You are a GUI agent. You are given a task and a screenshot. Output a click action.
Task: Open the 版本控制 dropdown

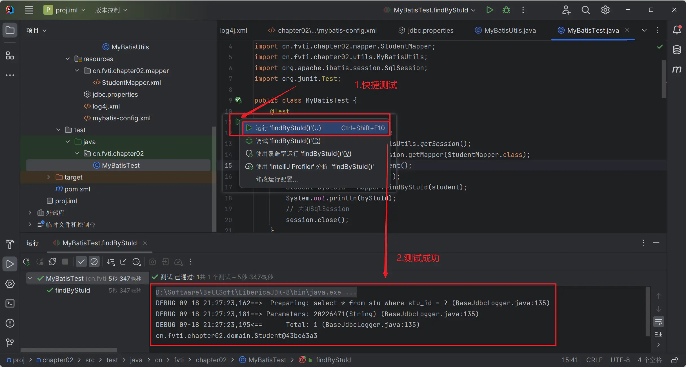[111, 10]
